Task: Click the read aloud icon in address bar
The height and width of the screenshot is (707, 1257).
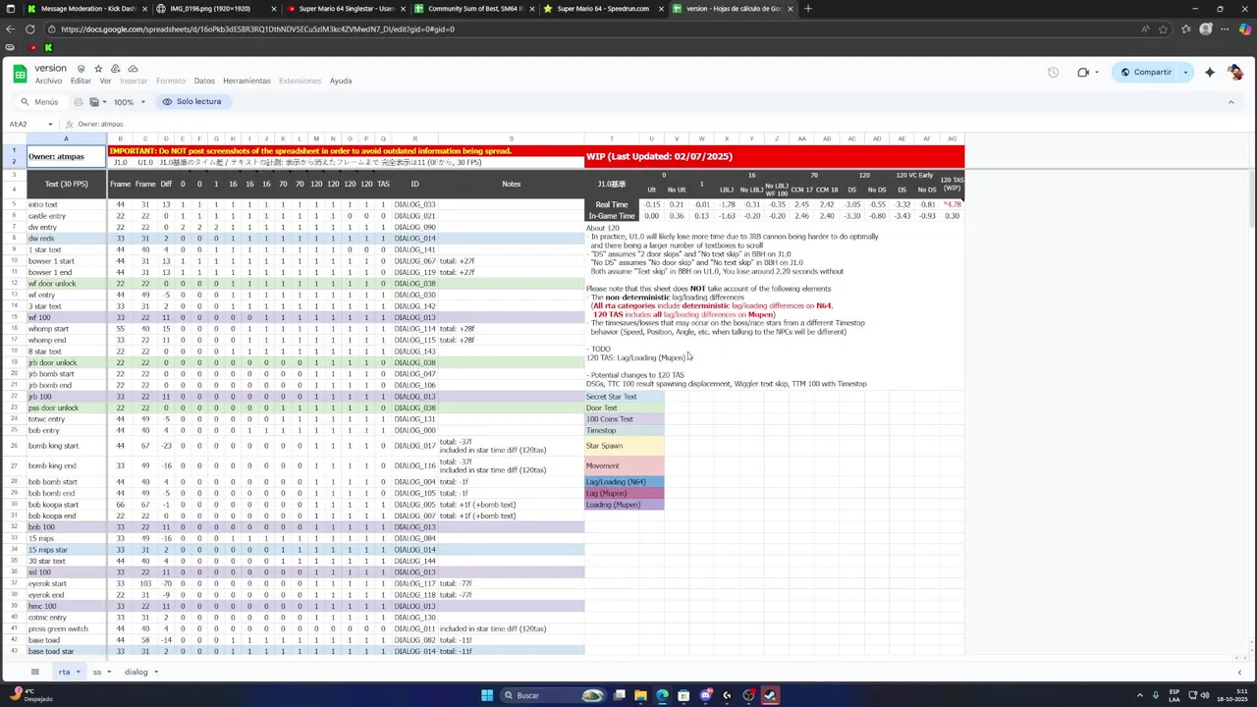Action: (1145, 29)
